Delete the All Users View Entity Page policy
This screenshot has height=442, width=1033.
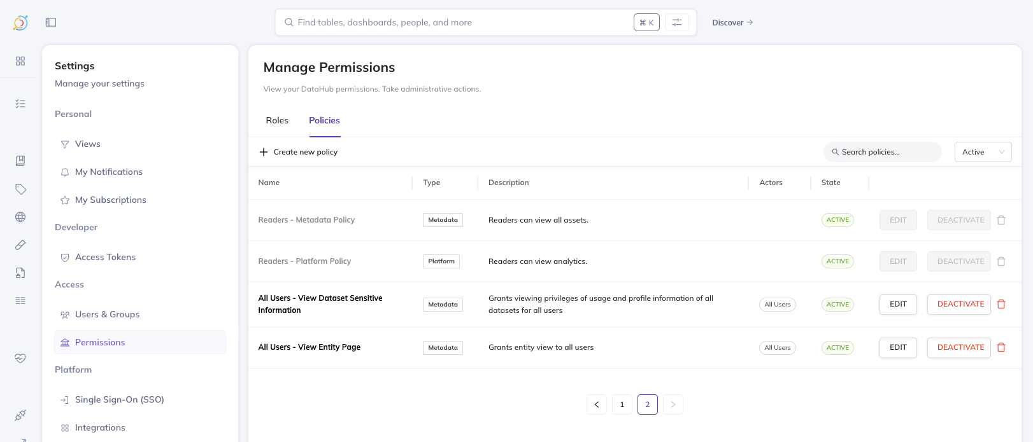1001,347
